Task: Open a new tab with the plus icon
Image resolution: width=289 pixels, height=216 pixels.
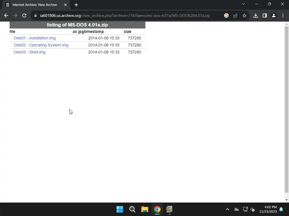Action: (76, 5)
